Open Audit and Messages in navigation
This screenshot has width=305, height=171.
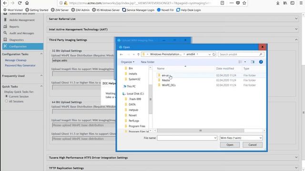coord(21,33)
